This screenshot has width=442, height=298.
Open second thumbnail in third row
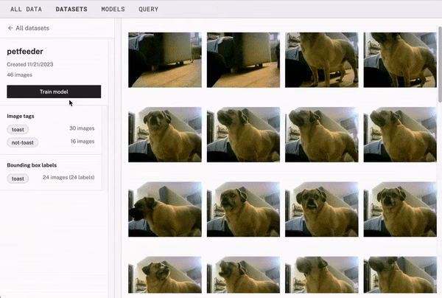[x=243, y=209]
